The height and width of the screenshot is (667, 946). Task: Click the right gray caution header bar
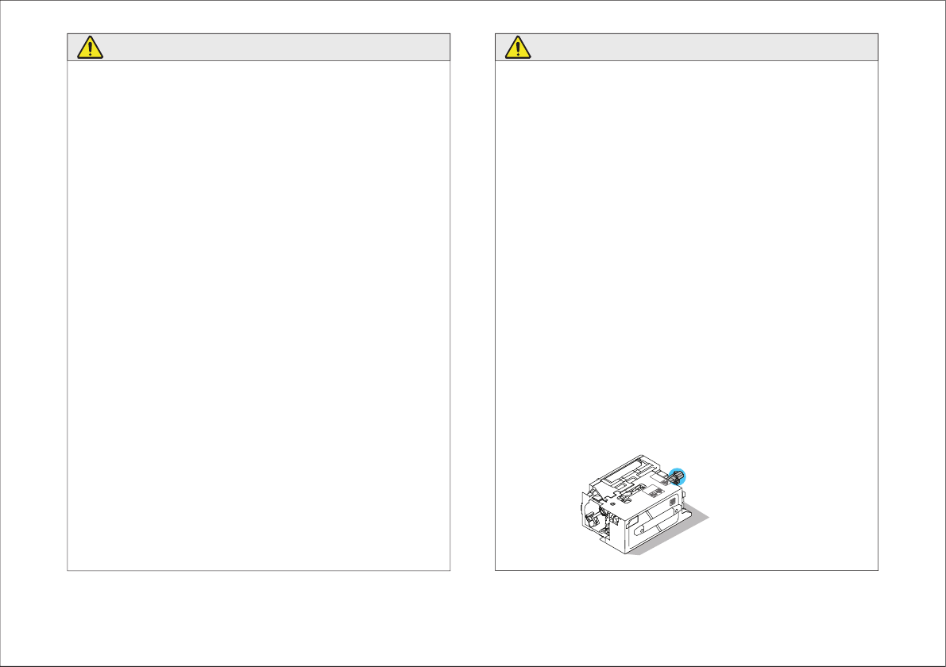(686, 47)
